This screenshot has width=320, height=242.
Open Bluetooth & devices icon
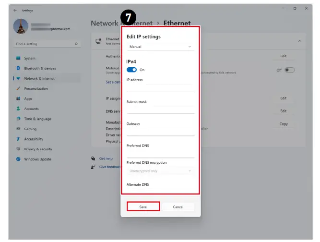pos(18,68)
